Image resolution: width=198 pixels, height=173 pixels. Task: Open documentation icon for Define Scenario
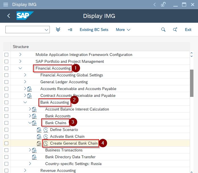pos(39,130)
